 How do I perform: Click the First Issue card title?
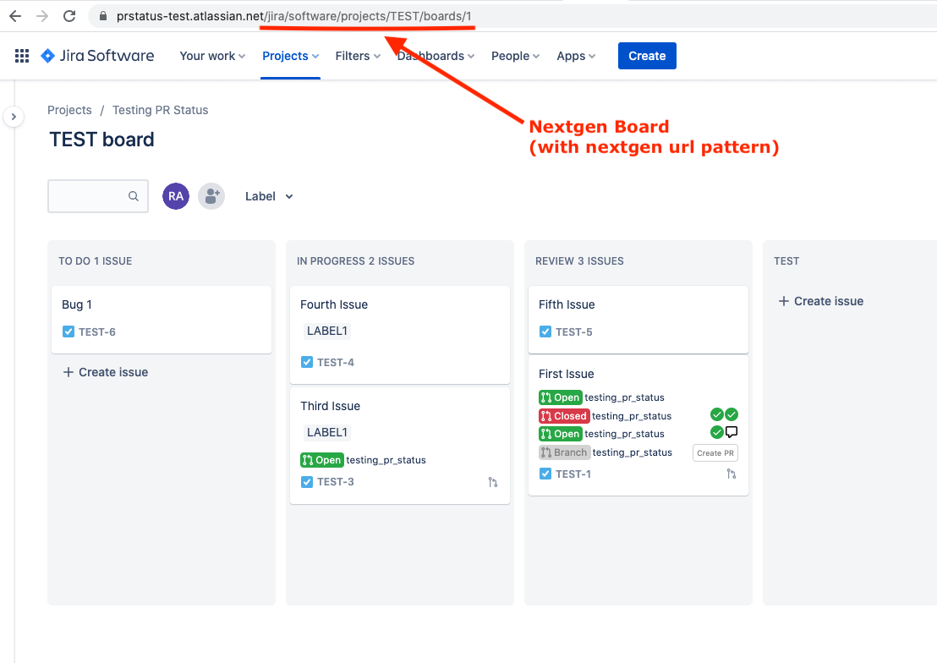pos(567,374)
